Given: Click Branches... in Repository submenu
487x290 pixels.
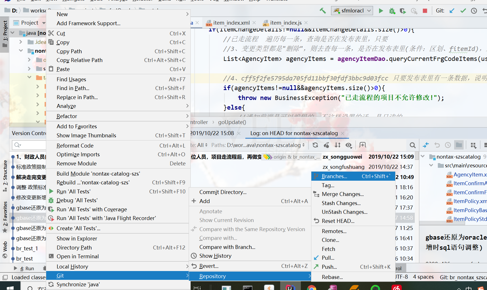Looking at the screenshot, I should [353, 176].
